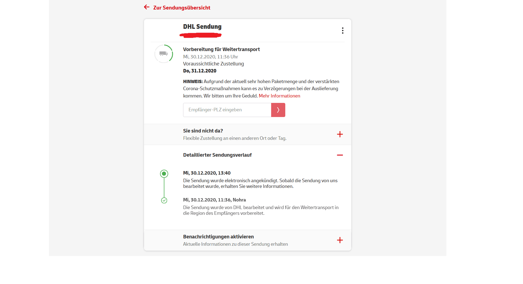Select entry Mi, 30.12.2020, 11:36, Nohra

click(214, 200)
